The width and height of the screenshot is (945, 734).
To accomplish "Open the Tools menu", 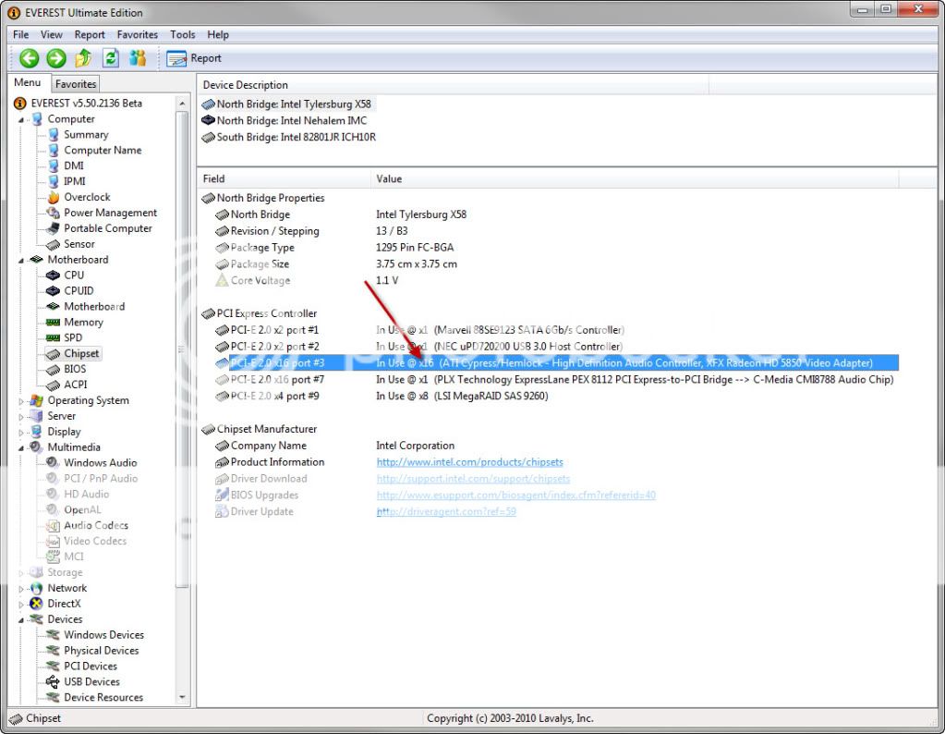I will [x=183, y=34].
